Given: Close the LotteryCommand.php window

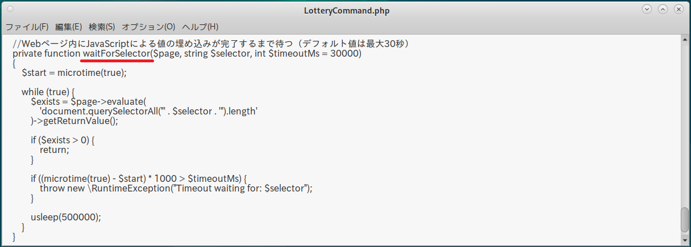Looking at the screenshot, I should point(678,10).
